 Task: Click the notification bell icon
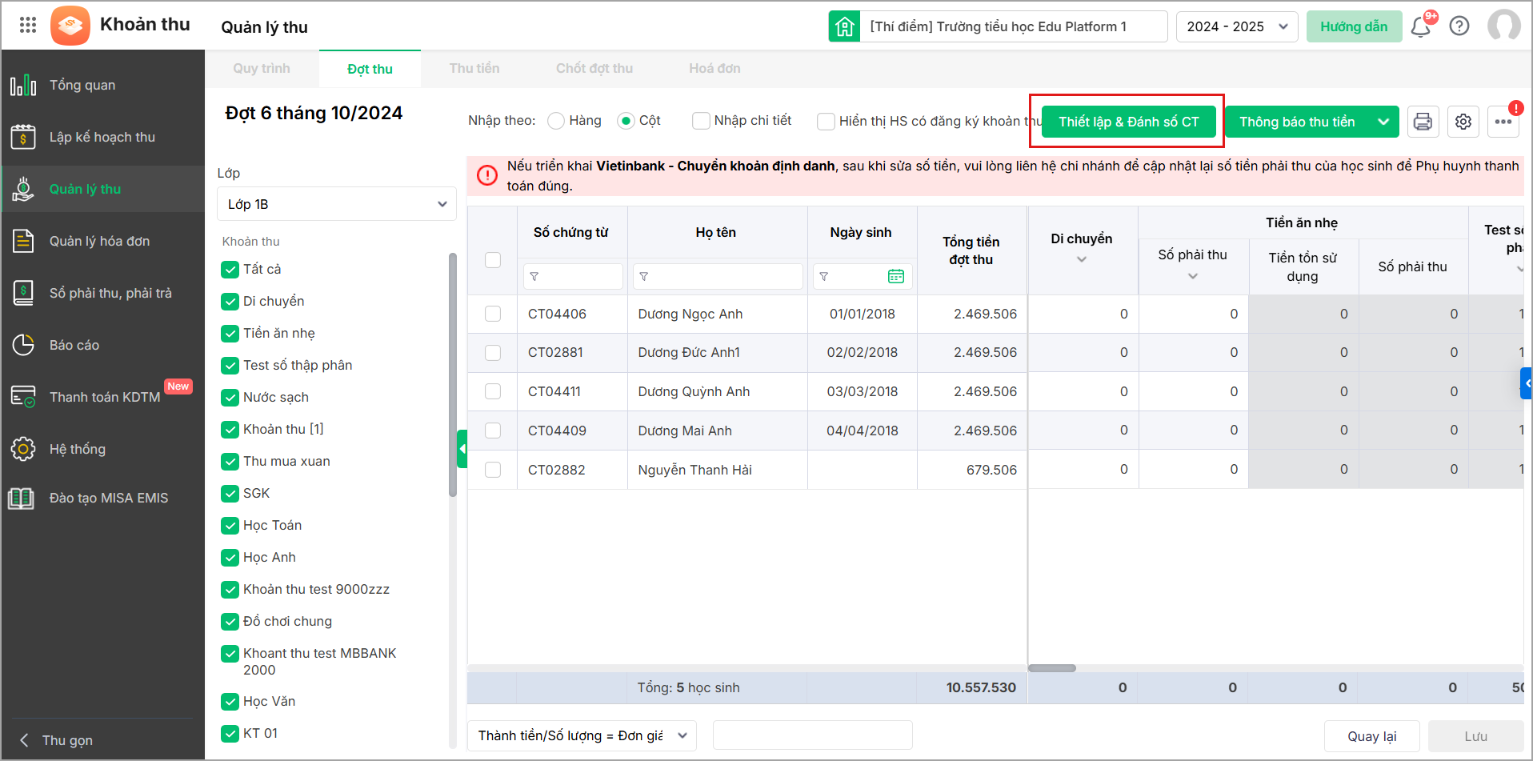click(x=1421, y=27)
